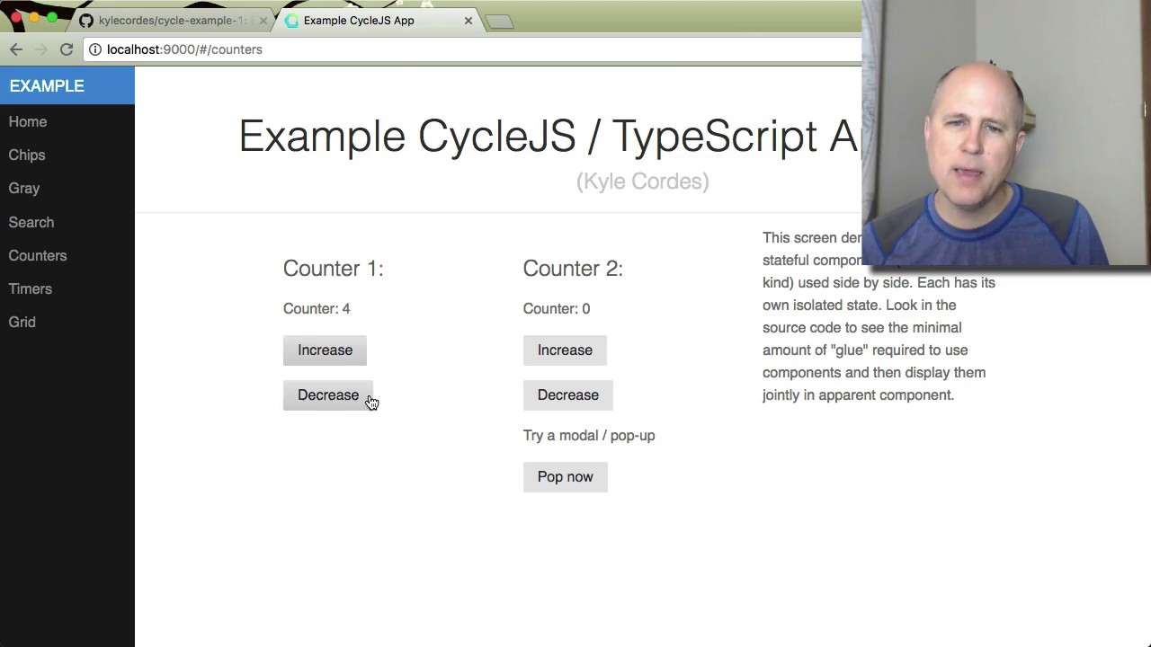Click the browser forward arrow
Viewport: 1151px width, 647px height.
point(40,49)
